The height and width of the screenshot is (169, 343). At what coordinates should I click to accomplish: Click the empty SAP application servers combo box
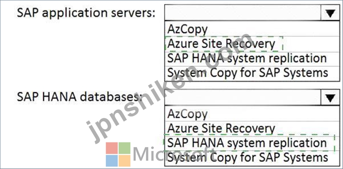click(243, 13)
